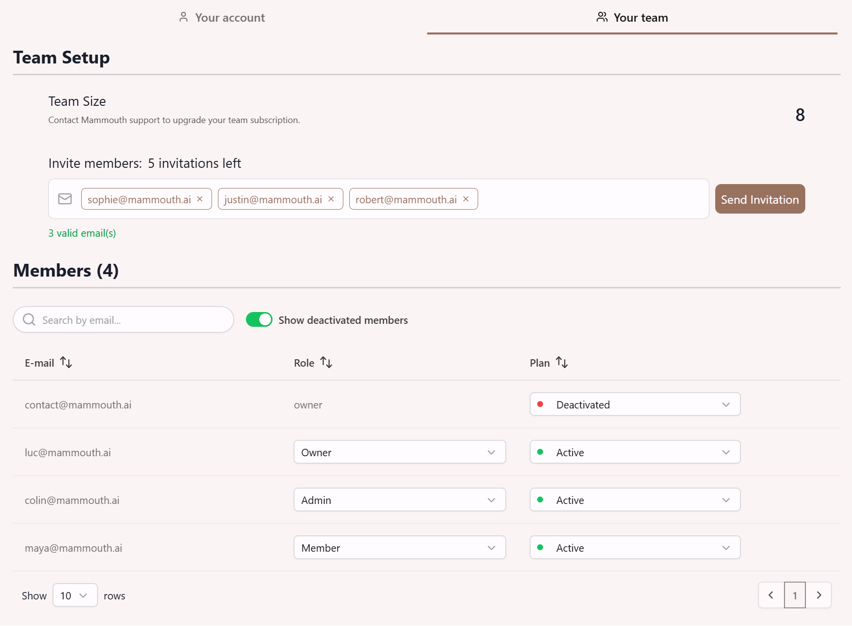Click Send Invitation button
The image size is (852, 626).
(760, 199)
